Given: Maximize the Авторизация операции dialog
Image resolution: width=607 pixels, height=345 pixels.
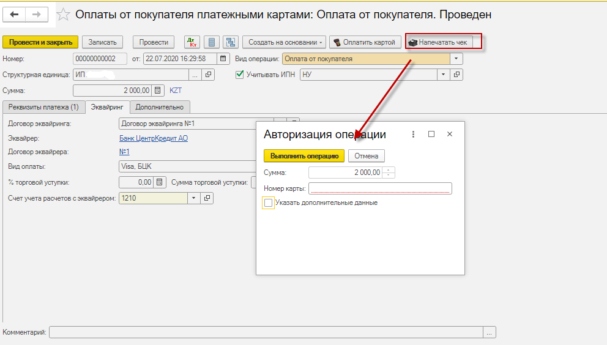Looking at the screenshot, I should tap(431, 134).
